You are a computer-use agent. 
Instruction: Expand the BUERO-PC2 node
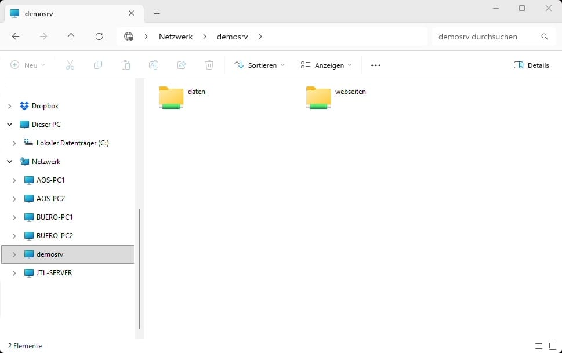tap(14, 236)
